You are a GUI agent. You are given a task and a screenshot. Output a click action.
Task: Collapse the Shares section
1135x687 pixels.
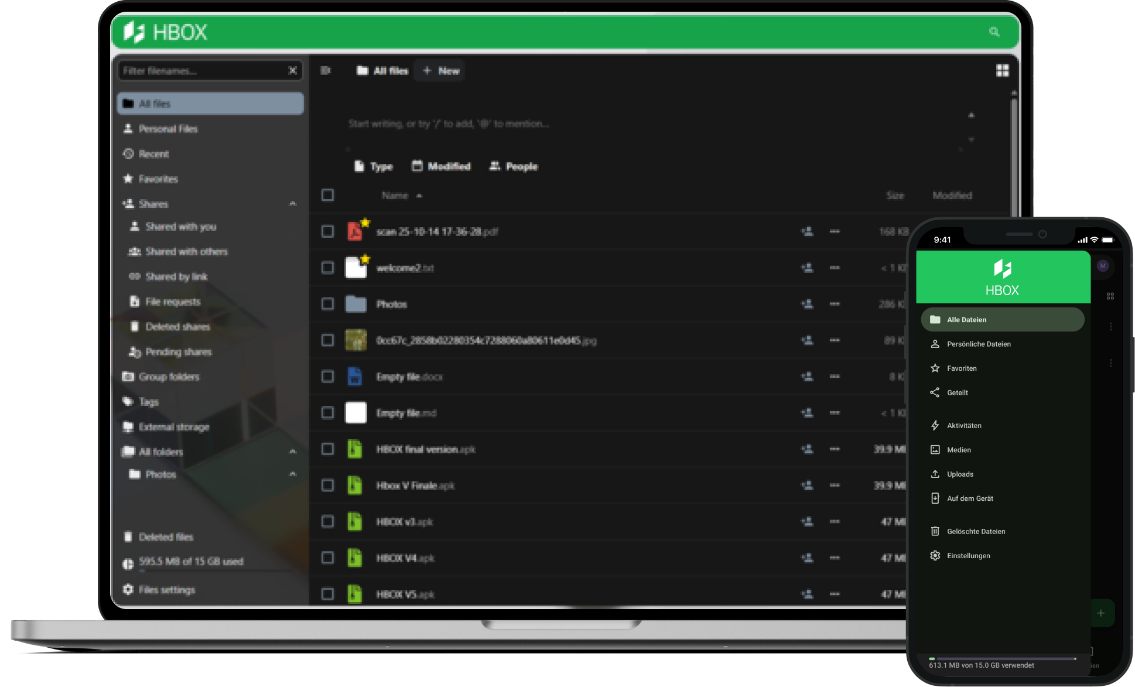coord(293,204)
